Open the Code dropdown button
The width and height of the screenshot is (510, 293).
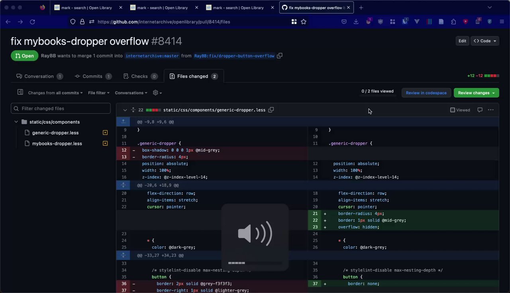(485, 41)
